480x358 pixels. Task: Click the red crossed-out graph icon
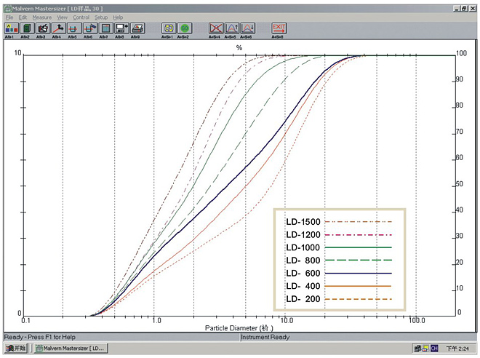pos(215,28)
